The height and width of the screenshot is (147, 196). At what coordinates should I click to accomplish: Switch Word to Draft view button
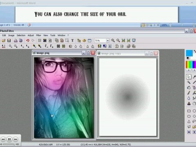pos(158,25)
